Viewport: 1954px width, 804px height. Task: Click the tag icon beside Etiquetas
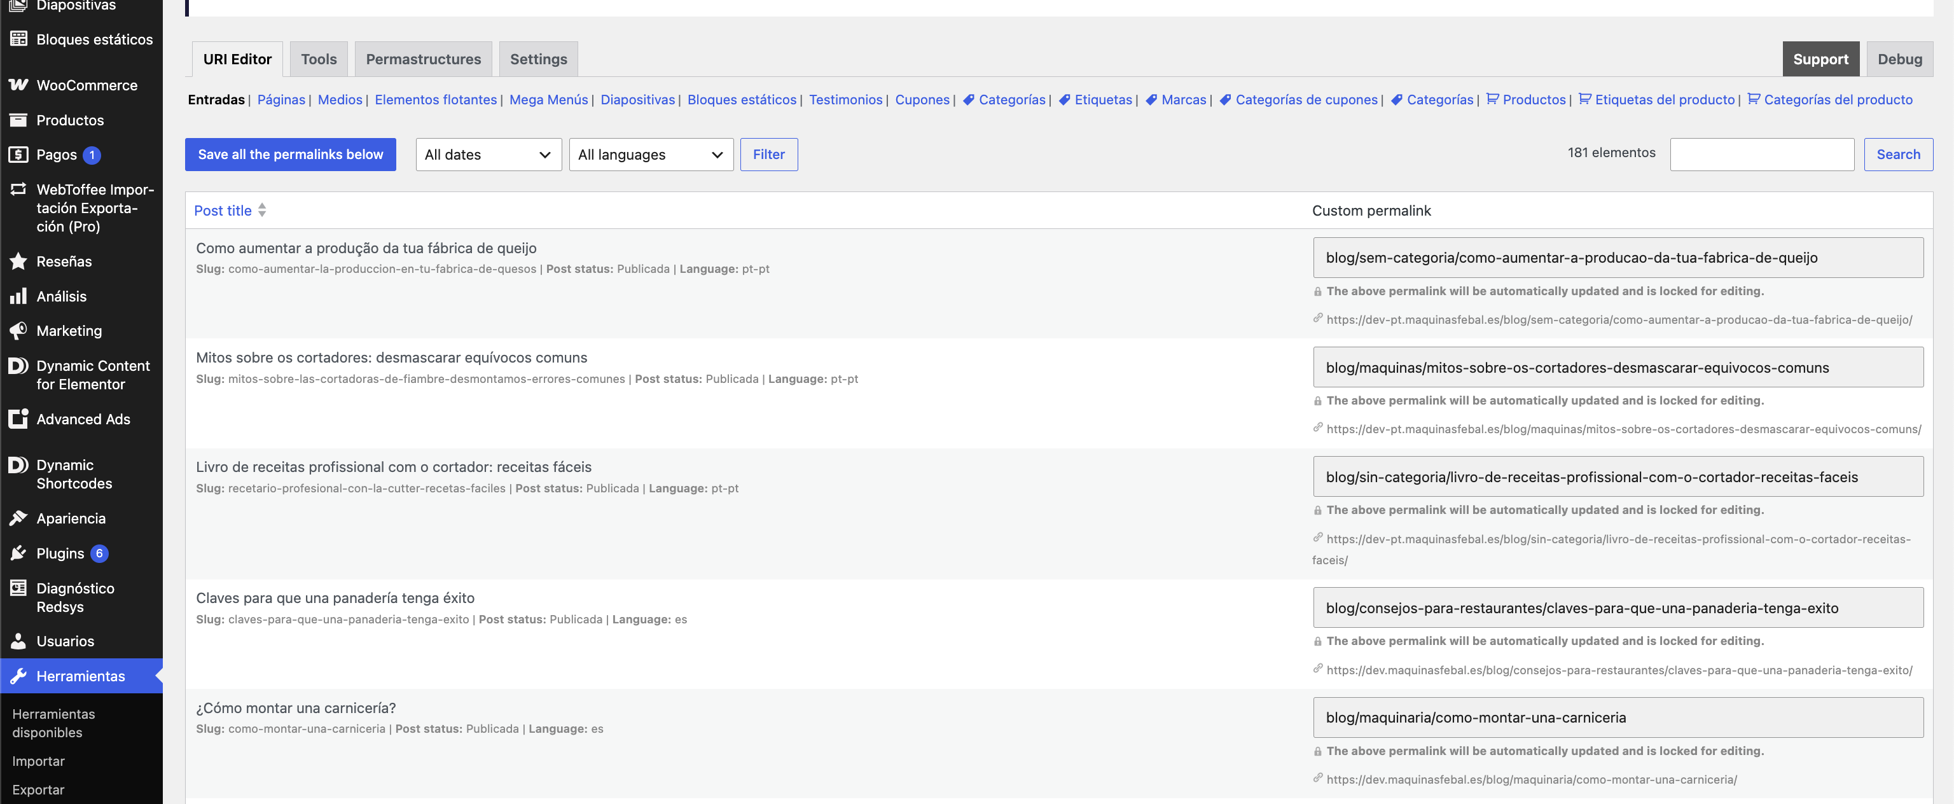1064,100
